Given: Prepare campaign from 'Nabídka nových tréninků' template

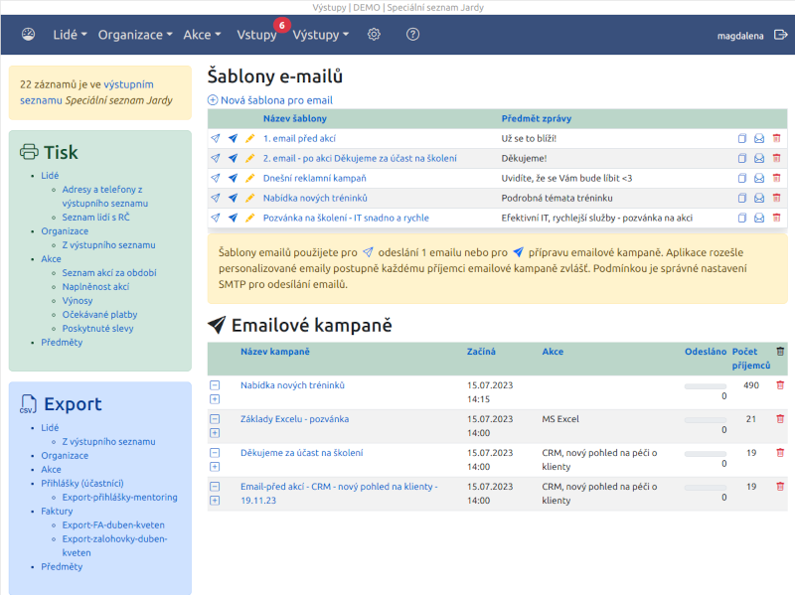Looking at the screenshot, I should pos(233,198).
